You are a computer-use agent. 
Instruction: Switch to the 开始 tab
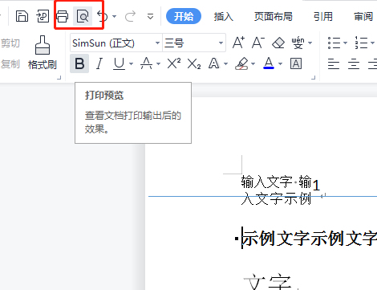click(x=184, y=16)
